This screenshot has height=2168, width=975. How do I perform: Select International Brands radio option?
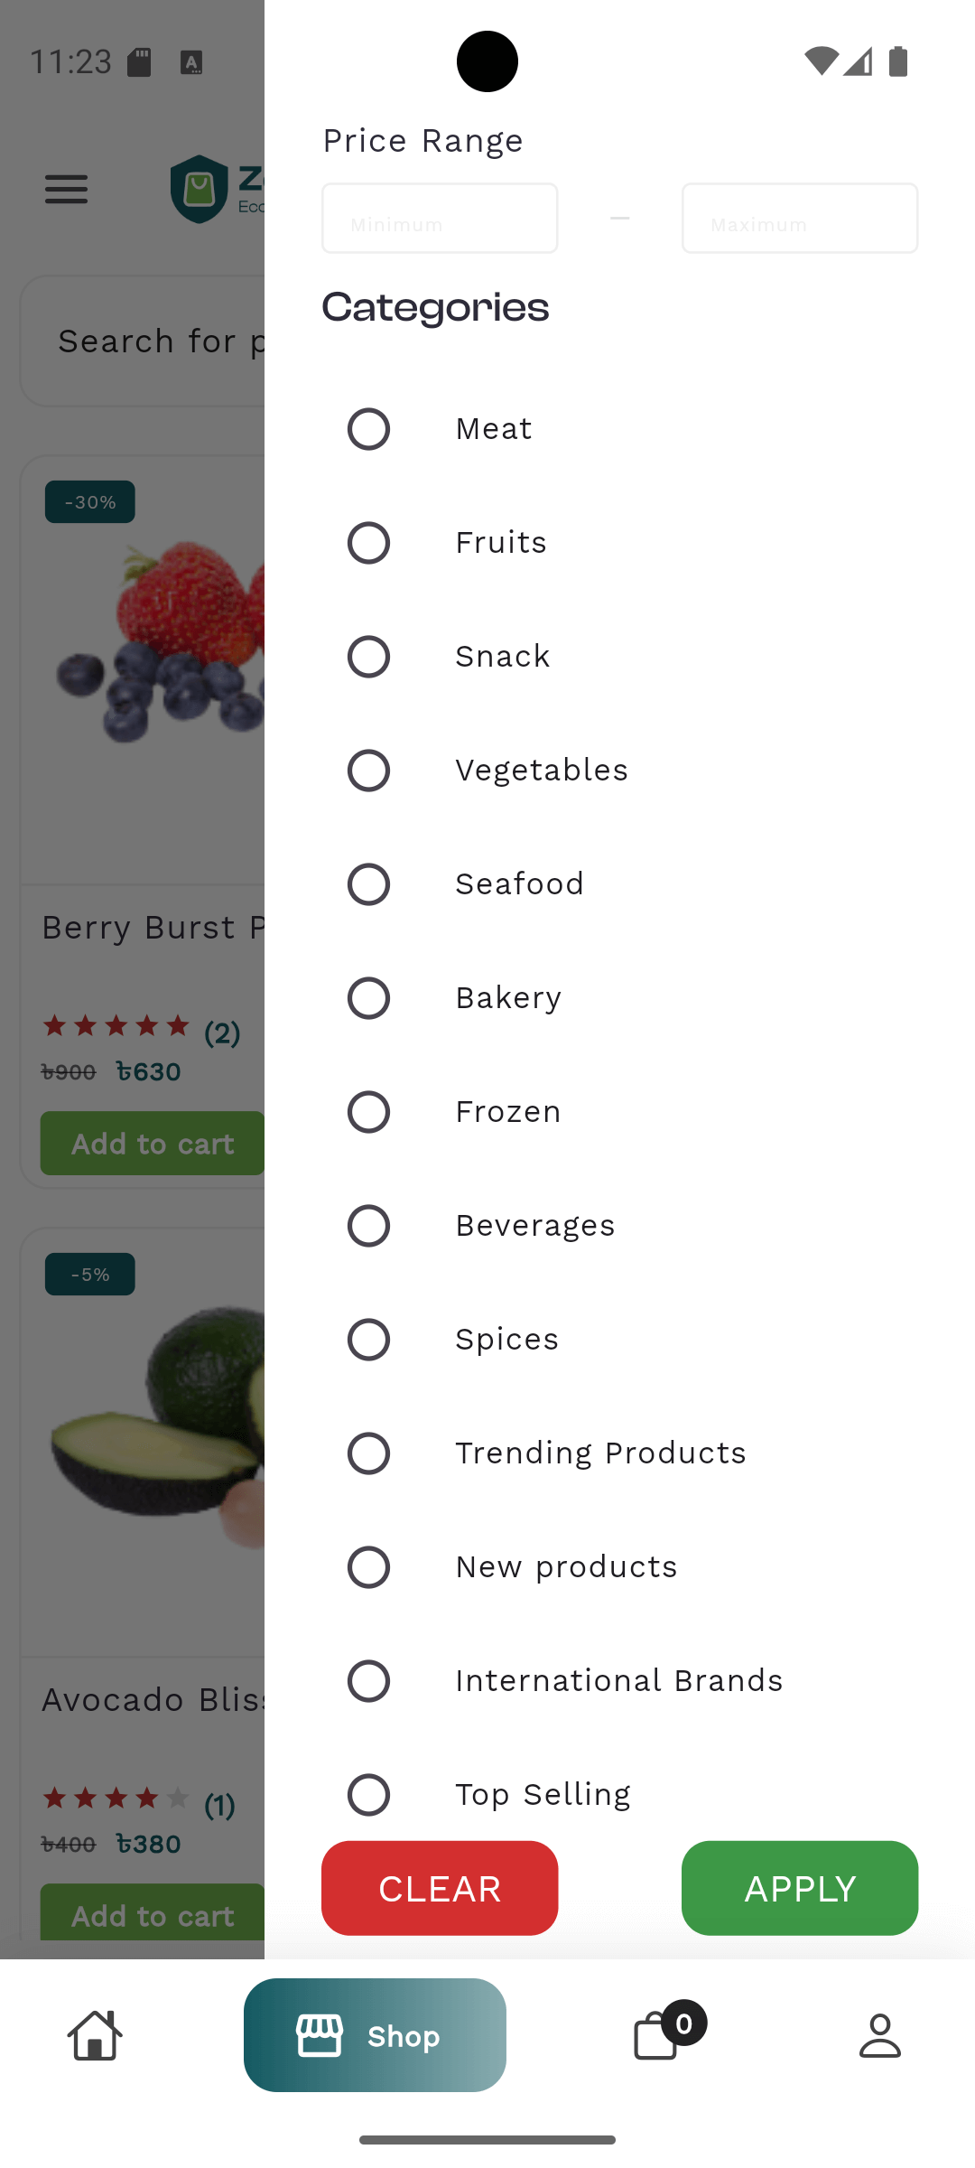coord(368,1681)
